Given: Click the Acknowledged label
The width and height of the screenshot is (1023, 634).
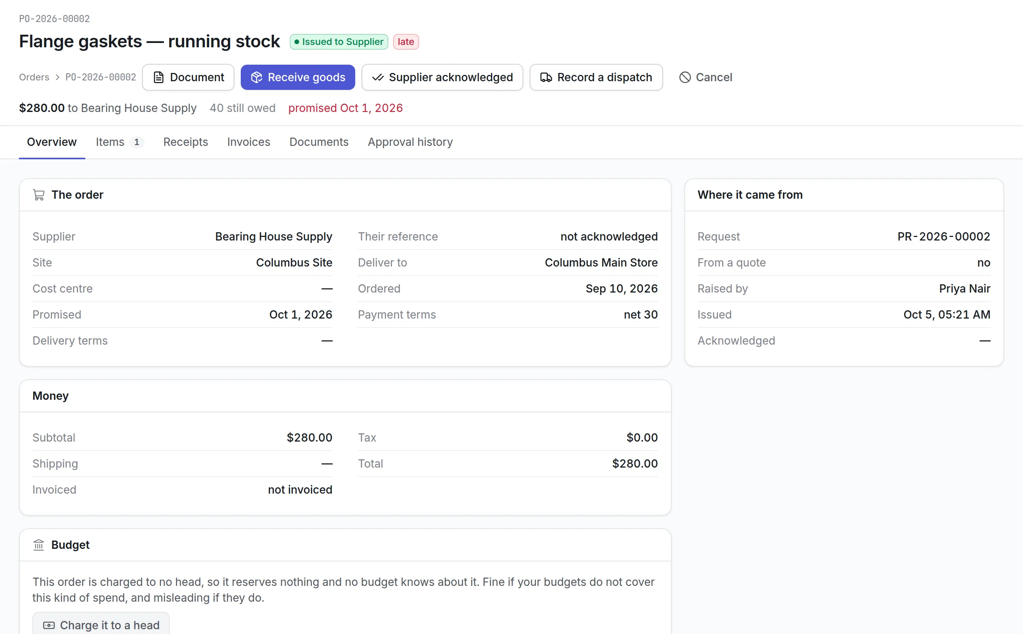Looking at the screenshot, I should click(x=736, y=341).
